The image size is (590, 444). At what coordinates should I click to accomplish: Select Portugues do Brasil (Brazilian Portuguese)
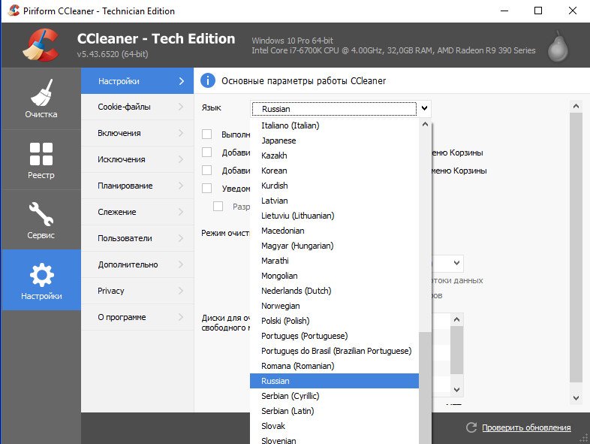coord(334,351)
